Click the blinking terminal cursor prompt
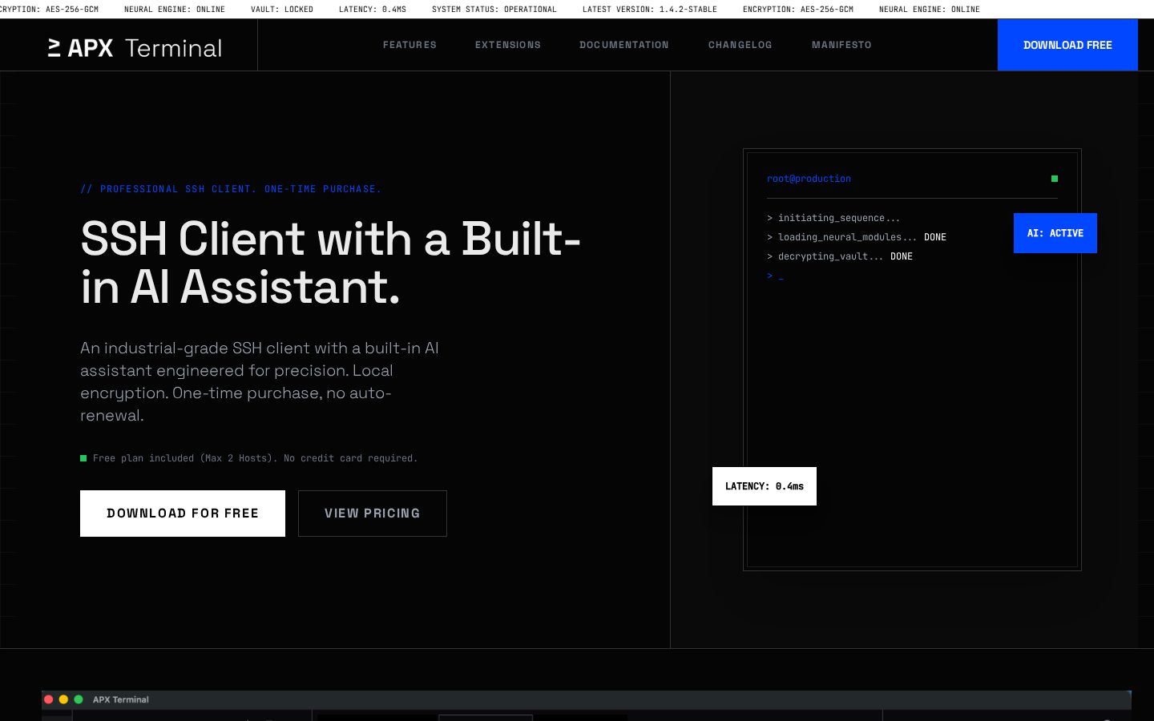The width and height of the screenshot is (1154, 721). point(775,276)
